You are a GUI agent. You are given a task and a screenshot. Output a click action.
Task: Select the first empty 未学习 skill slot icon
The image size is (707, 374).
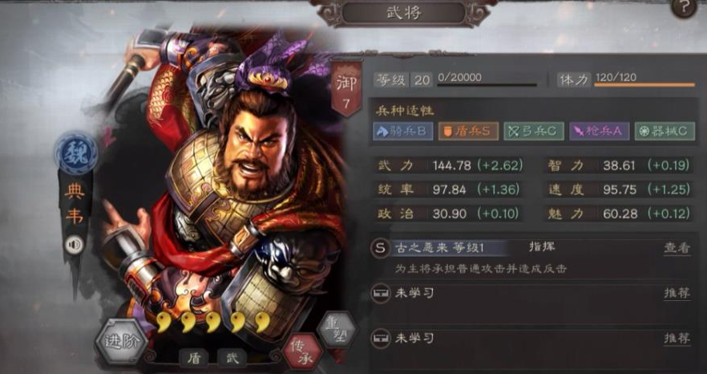[x=380, y=294]
